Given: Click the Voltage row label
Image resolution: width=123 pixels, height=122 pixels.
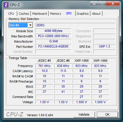Looking at the screenshot, I should pos(28,102).
